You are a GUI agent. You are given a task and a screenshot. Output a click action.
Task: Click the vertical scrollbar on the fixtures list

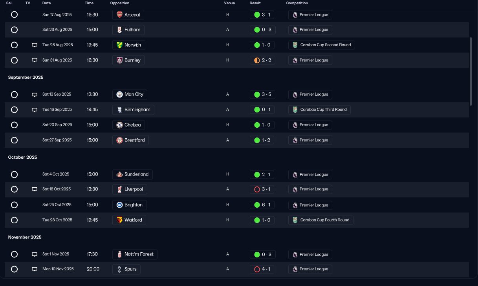point(471,71)
